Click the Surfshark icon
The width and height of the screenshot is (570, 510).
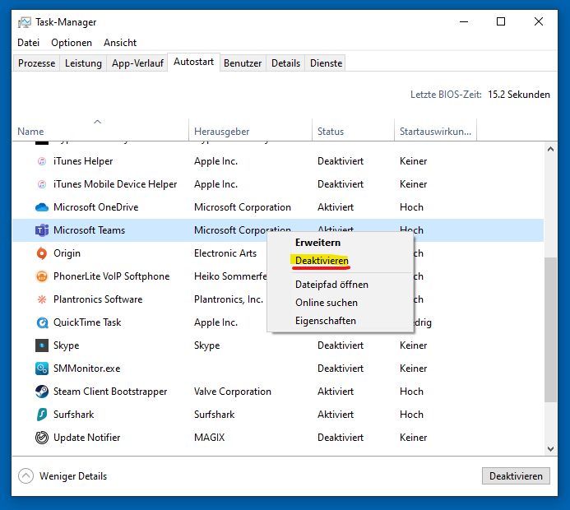pos(42,415)
